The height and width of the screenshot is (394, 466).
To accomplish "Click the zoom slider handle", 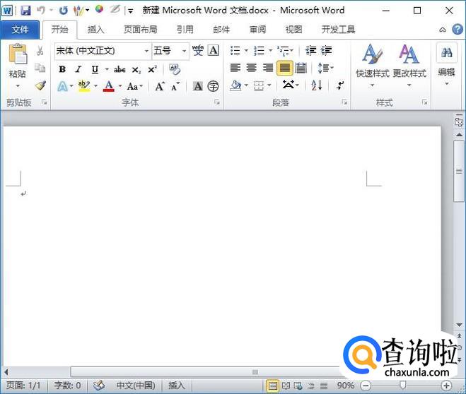I will click(x=402, y=386).
